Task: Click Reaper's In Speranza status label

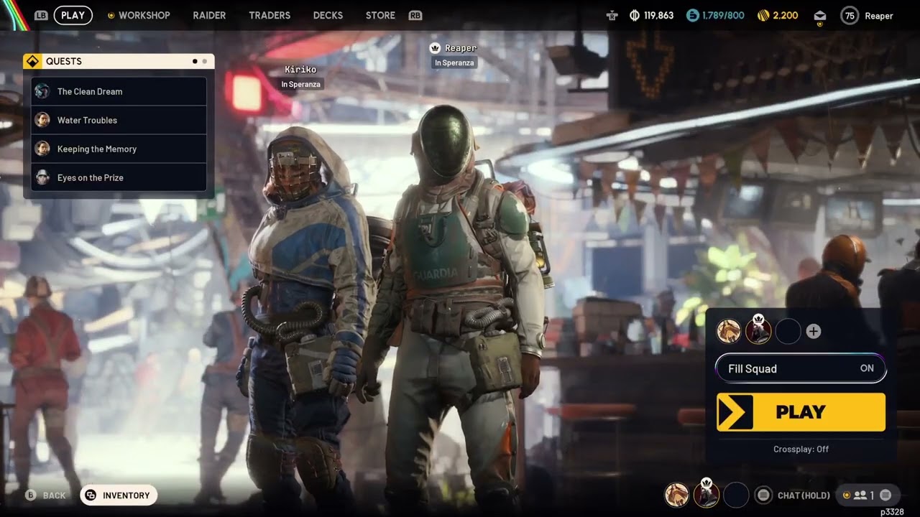Action: 454,62
